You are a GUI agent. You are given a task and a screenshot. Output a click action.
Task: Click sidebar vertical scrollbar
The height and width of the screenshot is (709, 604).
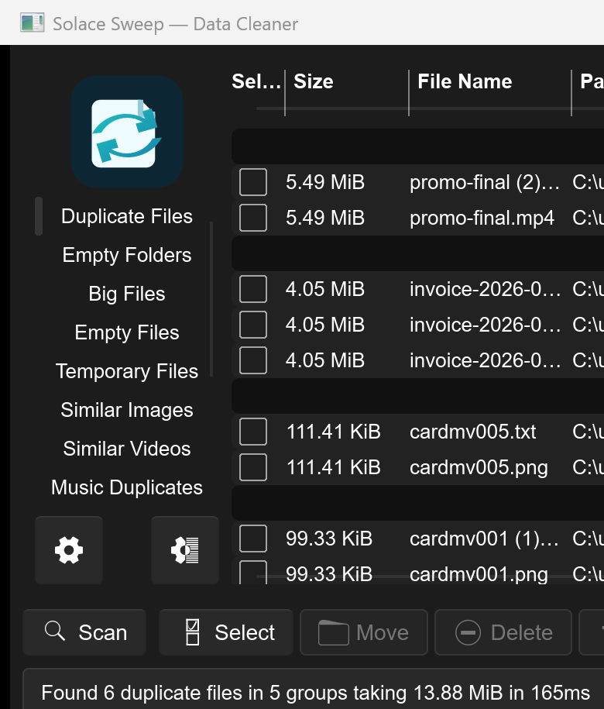tap(211, 299)
